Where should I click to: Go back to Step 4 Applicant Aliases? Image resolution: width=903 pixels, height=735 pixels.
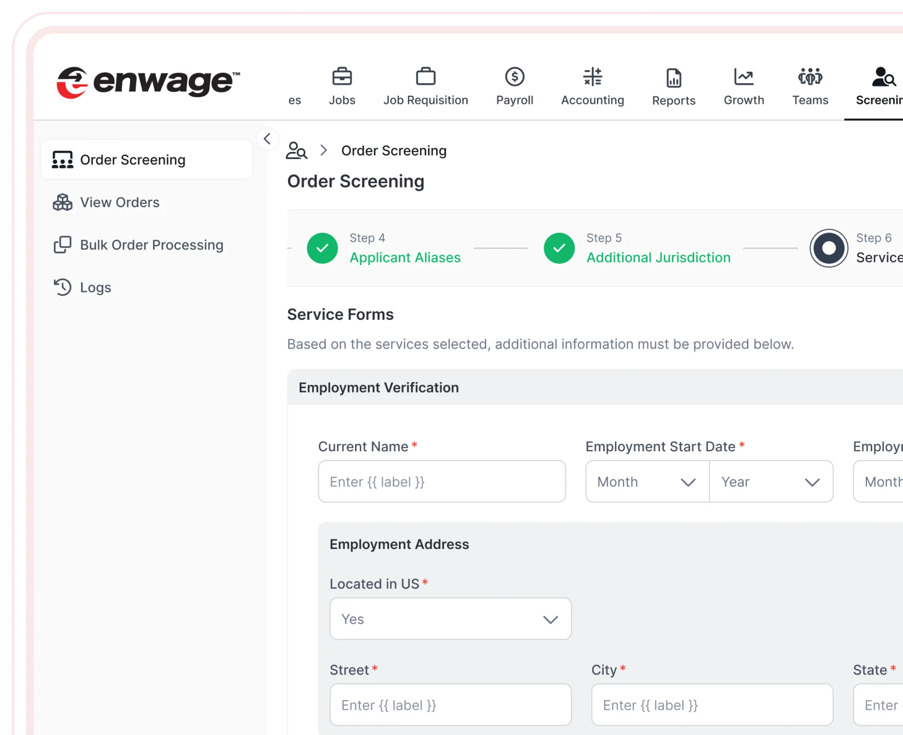tap(404, 257)
